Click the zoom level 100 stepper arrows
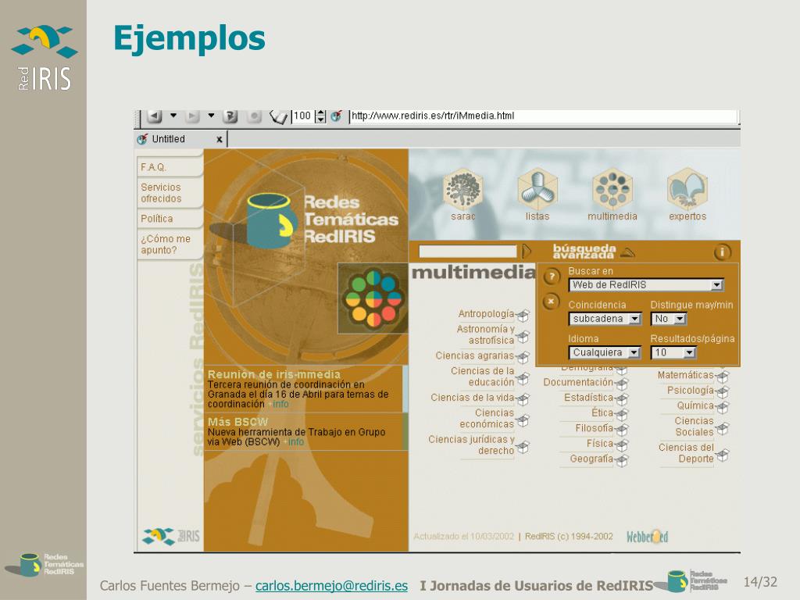 click(320, 116)
